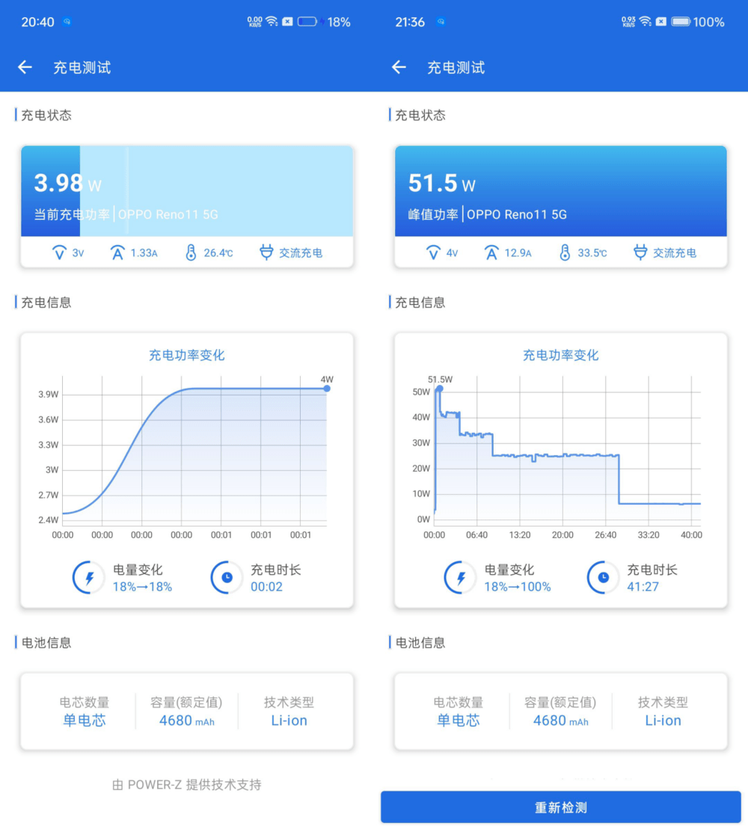The width and height of the screenshot is (748, 835).
Task: Tap lightning icon beside 18%→18%
Action: point(89,578)
